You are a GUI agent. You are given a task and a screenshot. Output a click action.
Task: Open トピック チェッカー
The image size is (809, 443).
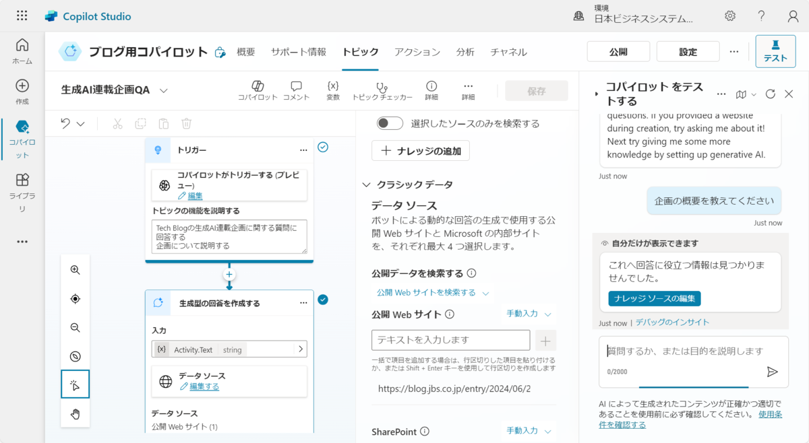[382, 90]
